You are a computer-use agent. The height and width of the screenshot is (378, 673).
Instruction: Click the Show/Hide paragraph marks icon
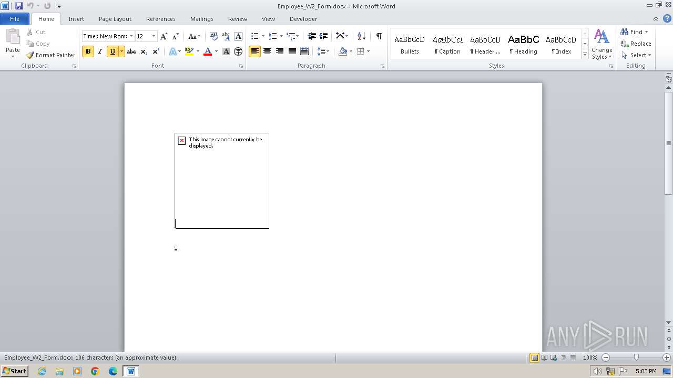[x=379, y=36]
